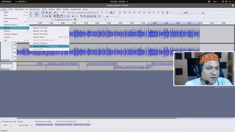Open the Efecto menu

(59, 9)
